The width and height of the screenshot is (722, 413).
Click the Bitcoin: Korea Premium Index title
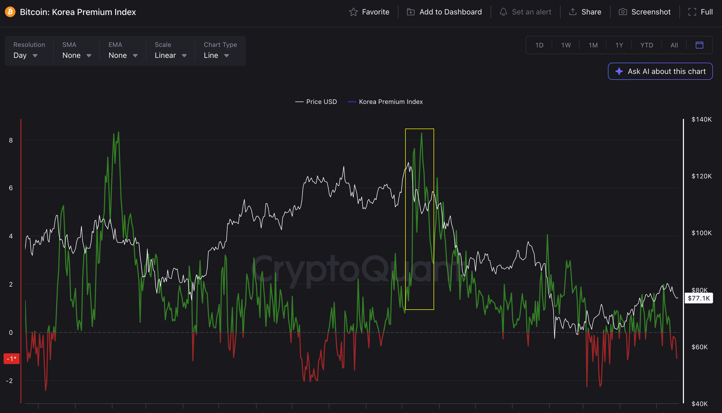78,12
